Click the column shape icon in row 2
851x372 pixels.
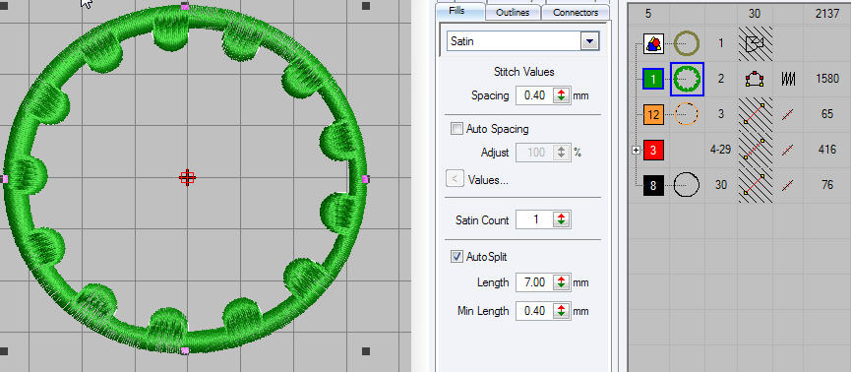[755, 80]
